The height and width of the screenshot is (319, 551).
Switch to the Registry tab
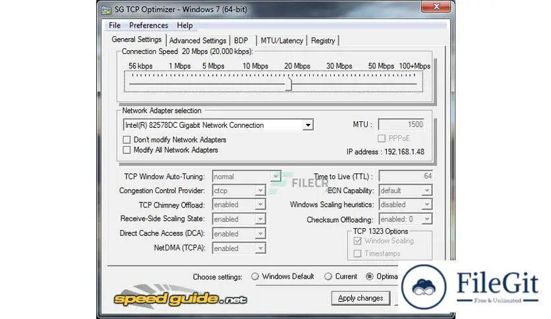[x=323, y=41]
